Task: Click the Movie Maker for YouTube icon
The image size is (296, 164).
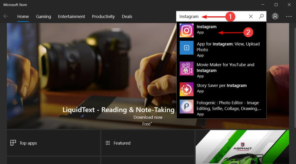Action: 186,68
